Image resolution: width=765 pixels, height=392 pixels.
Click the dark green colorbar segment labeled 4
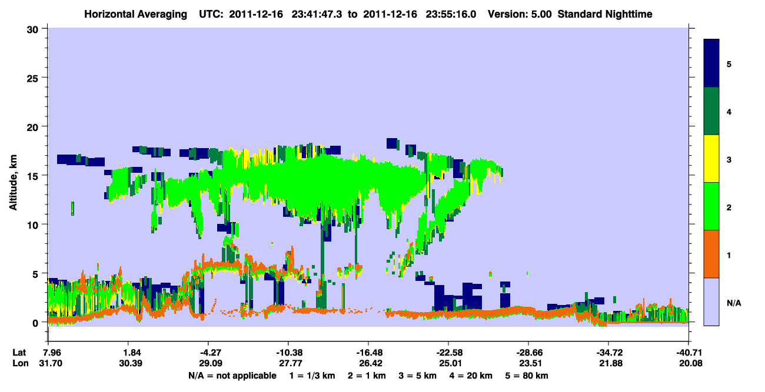(x=712, y=110)
